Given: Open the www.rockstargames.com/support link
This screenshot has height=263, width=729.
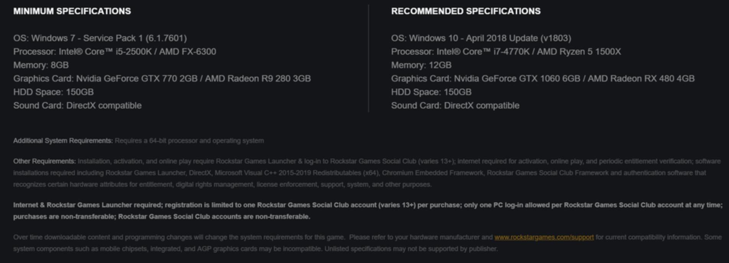Looking at the screenshot, I should (544, 237).
